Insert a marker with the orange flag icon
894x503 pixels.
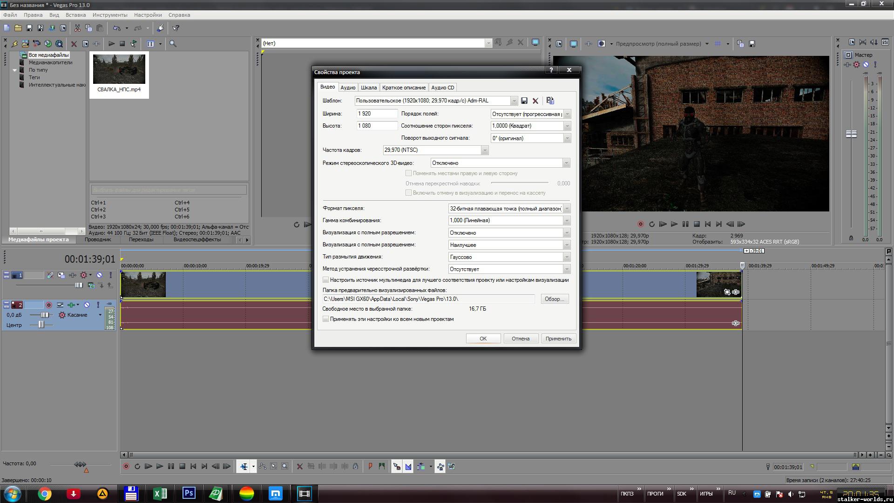(x=370, y=466)
